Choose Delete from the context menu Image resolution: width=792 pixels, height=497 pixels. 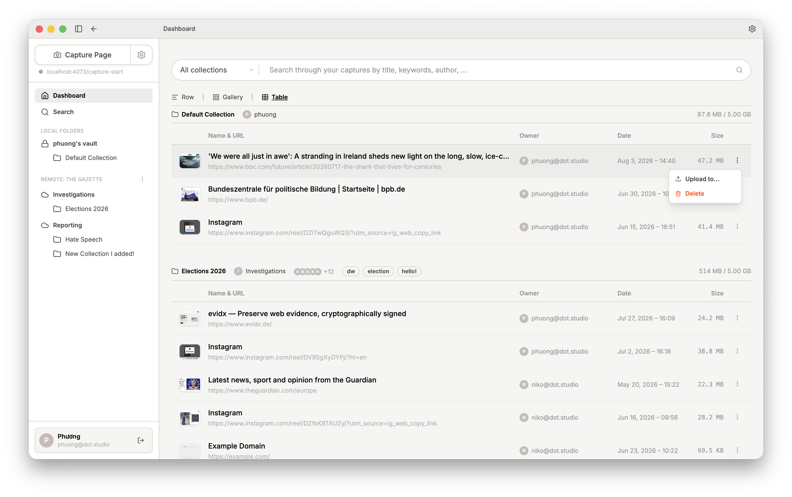[x=705, y=194]
